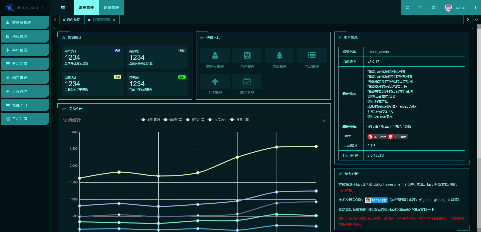
Task: Toggle 搜索引擎 series in chart legend
Action: point(239,120)
